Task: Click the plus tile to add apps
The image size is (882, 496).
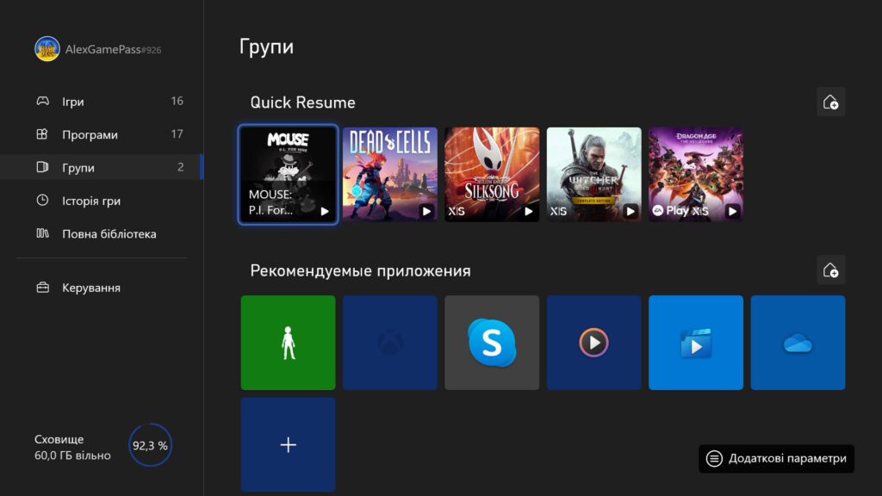Action: [x=288, y=444]
